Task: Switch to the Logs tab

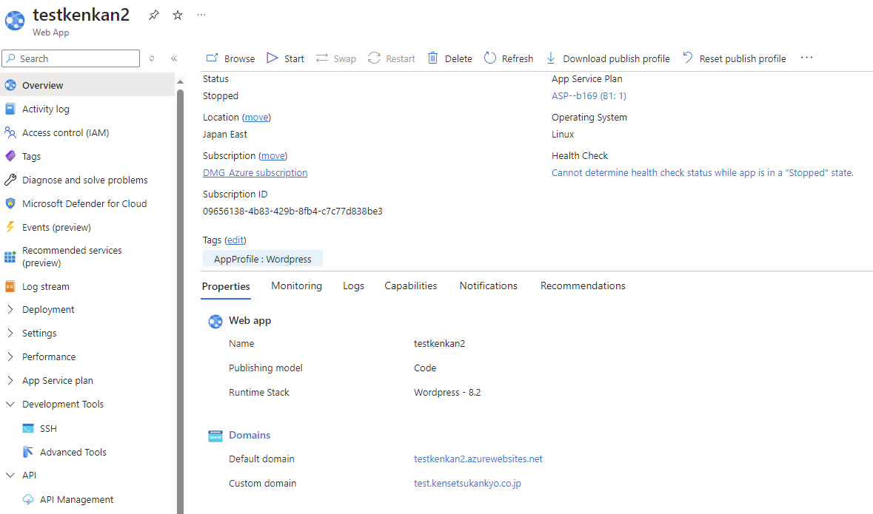Action: point(353,286)
